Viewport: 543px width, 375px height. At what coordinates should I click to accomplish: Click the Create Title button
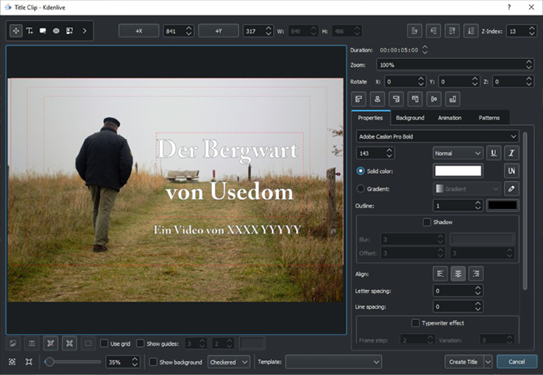tap(464, 362)
